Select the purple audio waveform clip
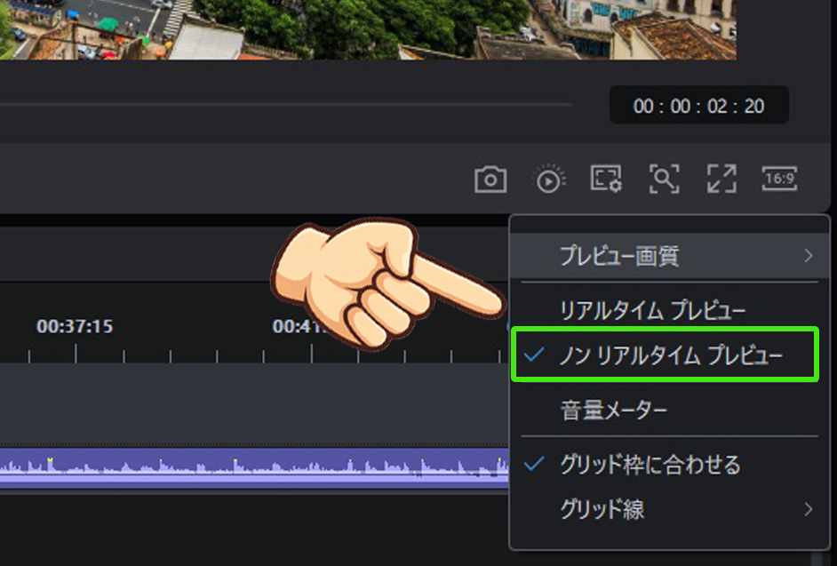Image resolution: width=837 pixels, height=566 pixels. pos(222,466)
